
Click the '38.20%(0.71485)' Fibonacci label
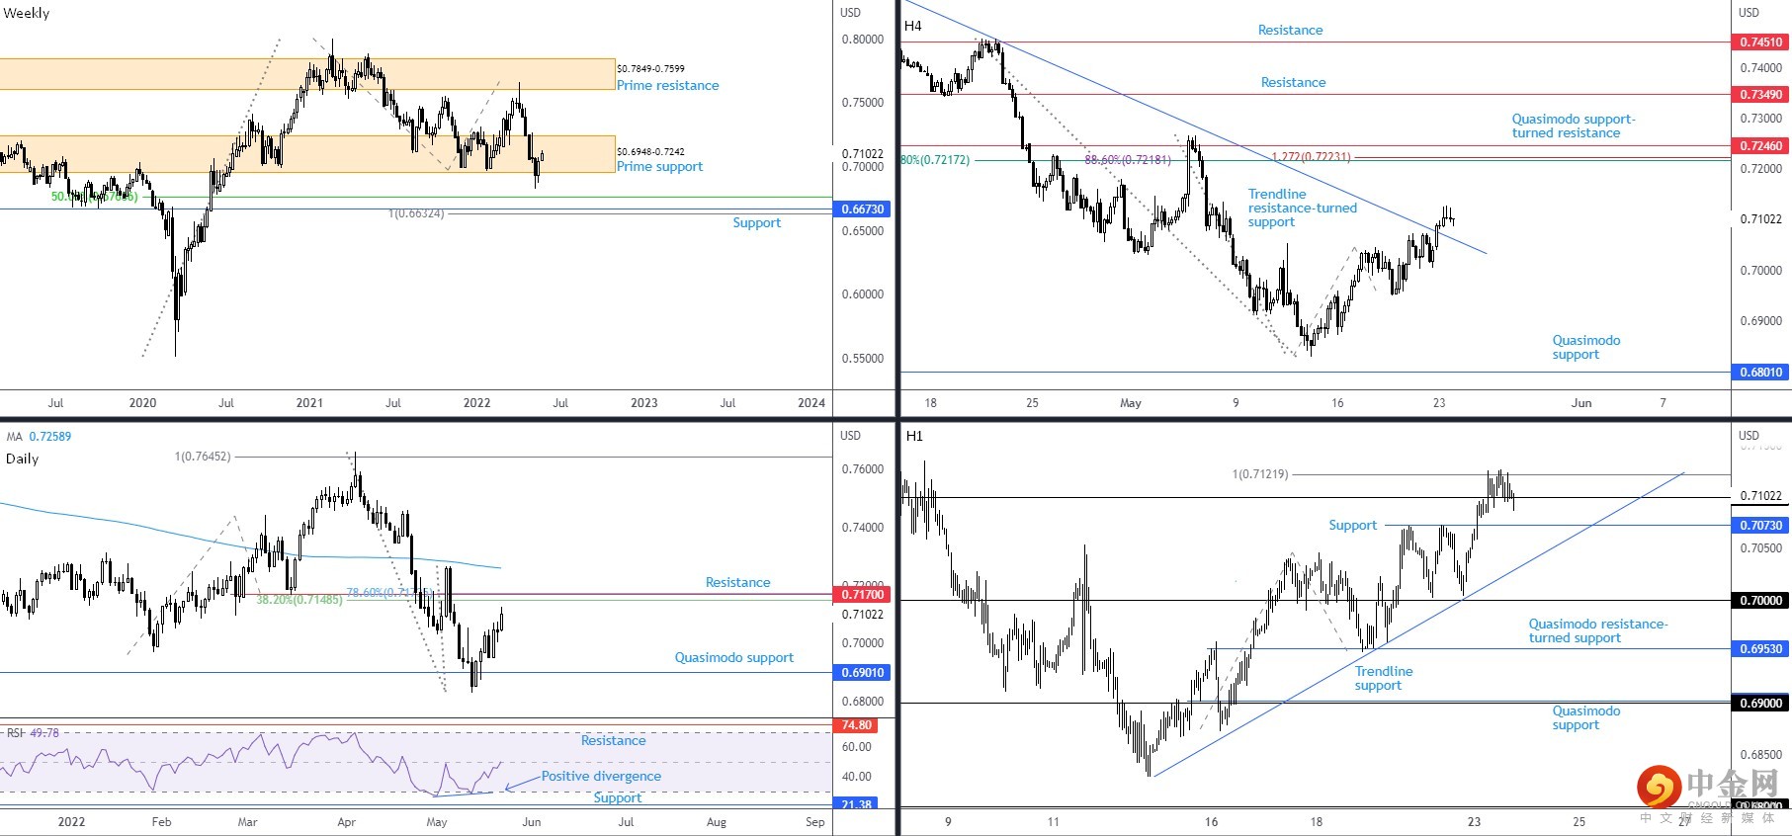tap(299, 600)
